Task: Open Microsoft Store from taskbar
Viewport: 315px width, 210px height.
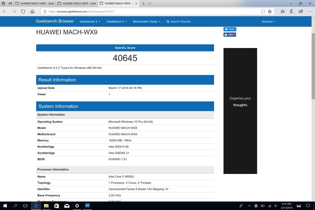Action: click(x=56, y=206)
